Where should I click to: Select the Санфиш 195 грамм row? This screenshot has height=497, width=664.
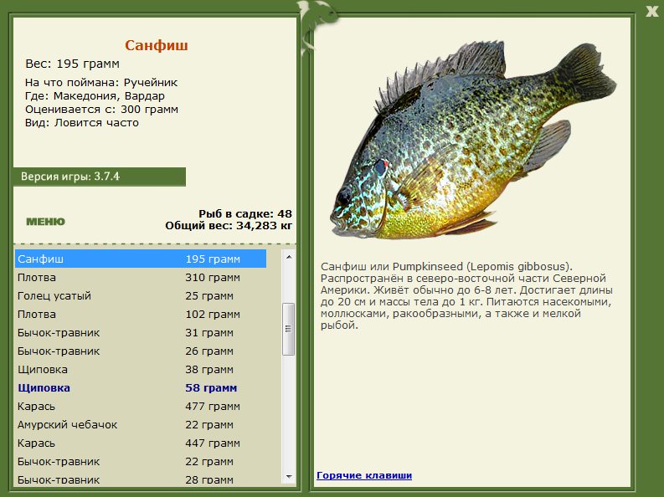(141, 259)
